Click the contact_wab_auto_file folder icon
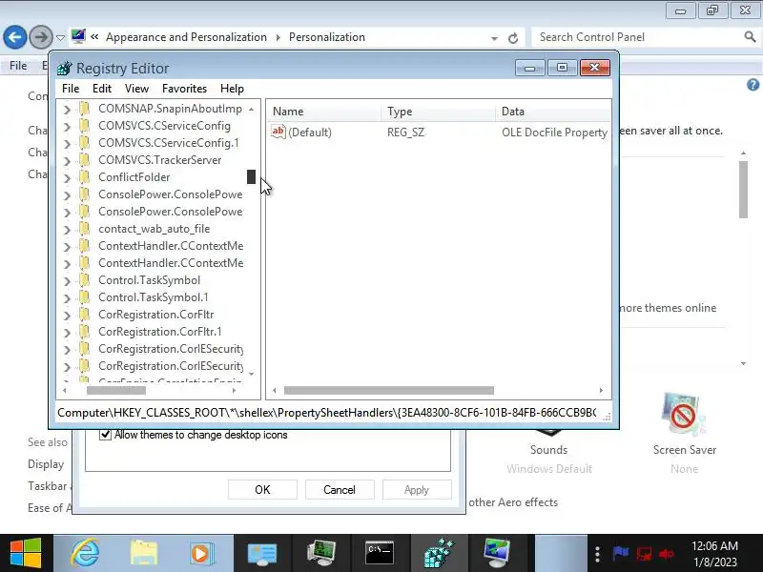 (x=84, y=229)
